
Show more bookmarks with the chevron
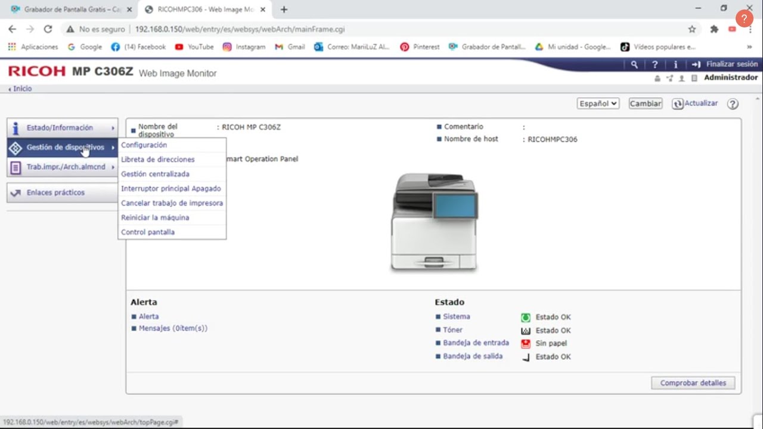coord(749,47)
